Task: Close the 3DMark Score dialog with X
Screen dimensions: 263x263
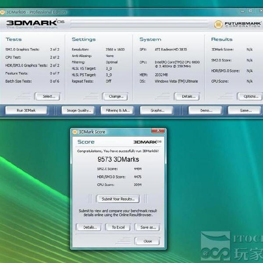Action: (x=158, y=130)
